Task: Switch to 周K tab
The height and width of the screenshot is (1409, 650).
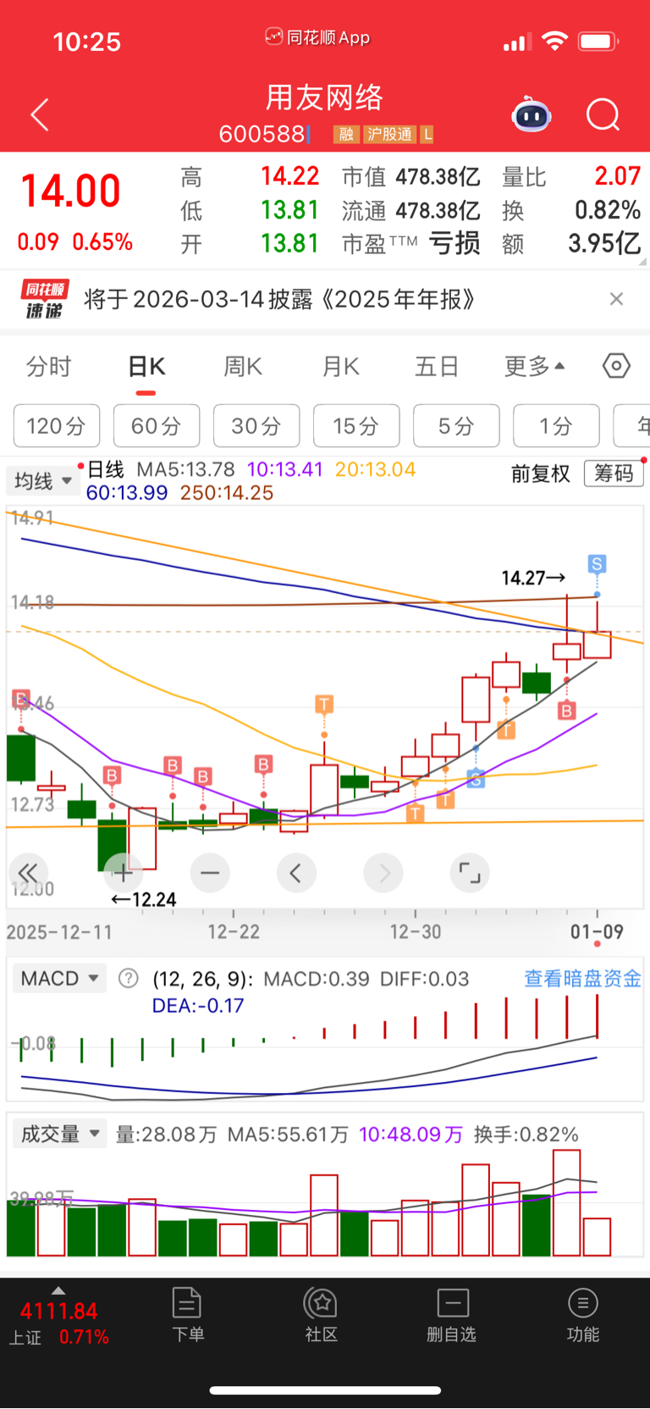Action: click(243, 367)
